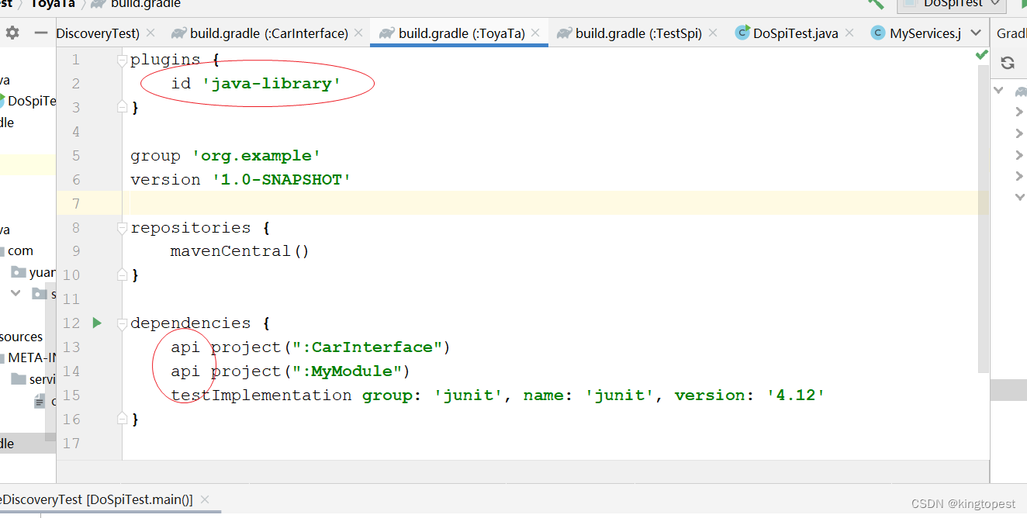Select the com folder in project tree
The height and width of the screenshot is (518, 1027).
pyautogui.click(x=21, y=250)
